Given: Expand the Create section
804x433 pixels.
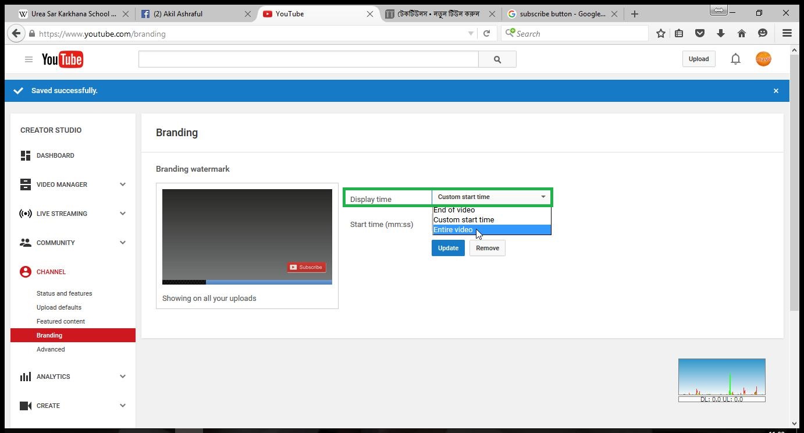Looking at the screenshot, I should tap(123, 406).
